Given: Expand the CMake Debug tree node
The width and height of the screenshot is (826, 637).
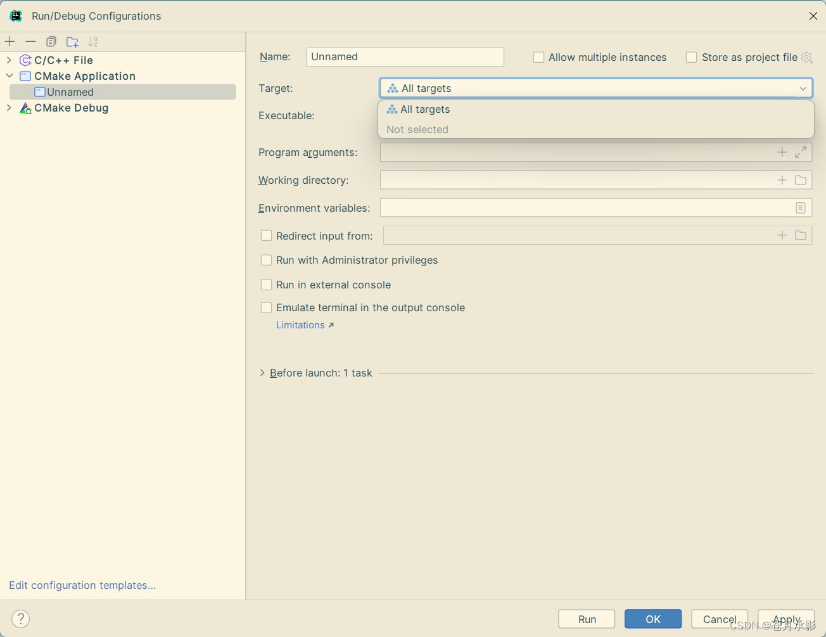Looking at the screenshot, I should 9,108.
